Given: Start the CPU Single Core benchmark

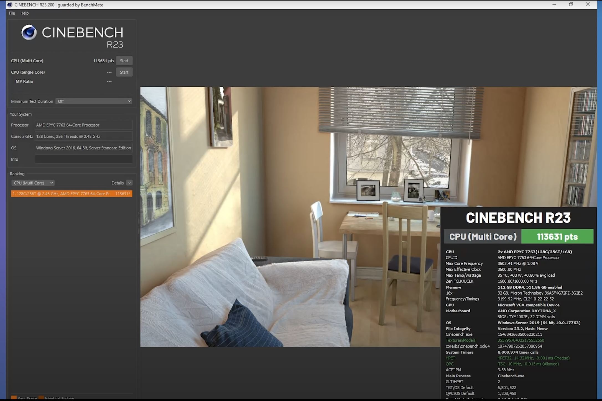Looking at the screenshot, I should [x=124, y=72].
